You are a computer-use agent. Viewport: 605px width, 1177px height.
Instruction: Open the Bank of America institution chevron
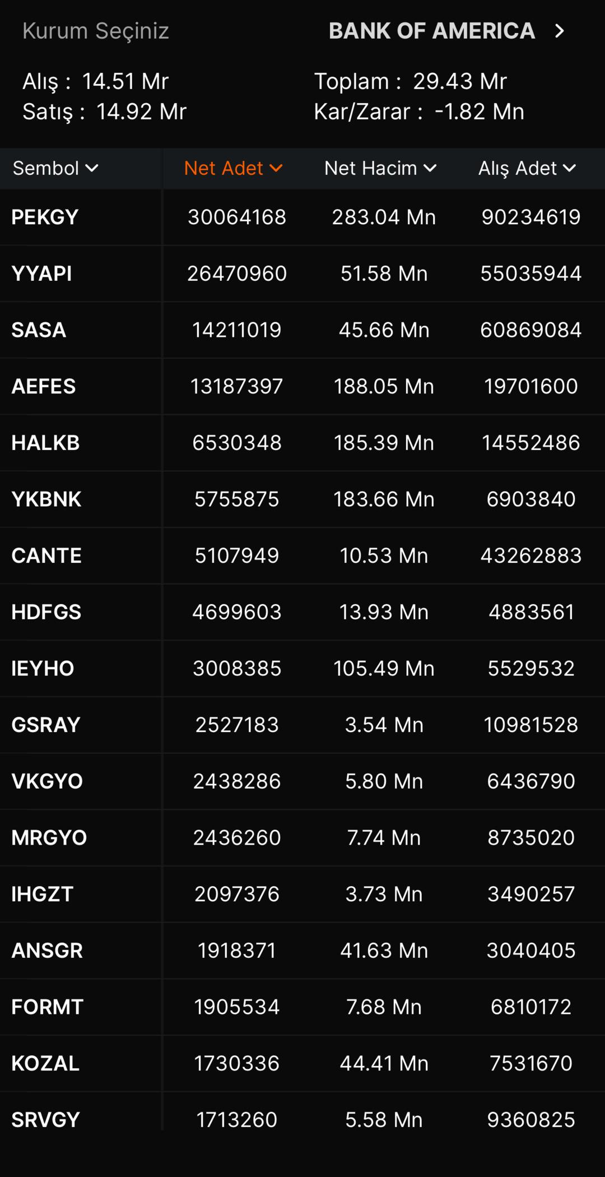point(559,31)
